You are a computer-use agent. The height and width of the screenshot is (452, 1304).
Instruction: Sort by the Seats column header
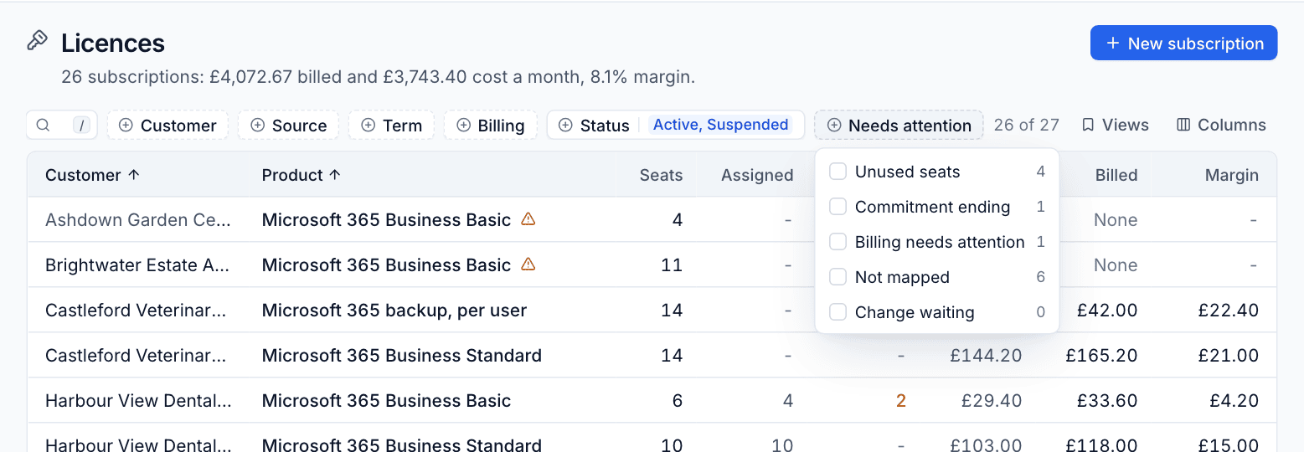[x=661, y=175]
